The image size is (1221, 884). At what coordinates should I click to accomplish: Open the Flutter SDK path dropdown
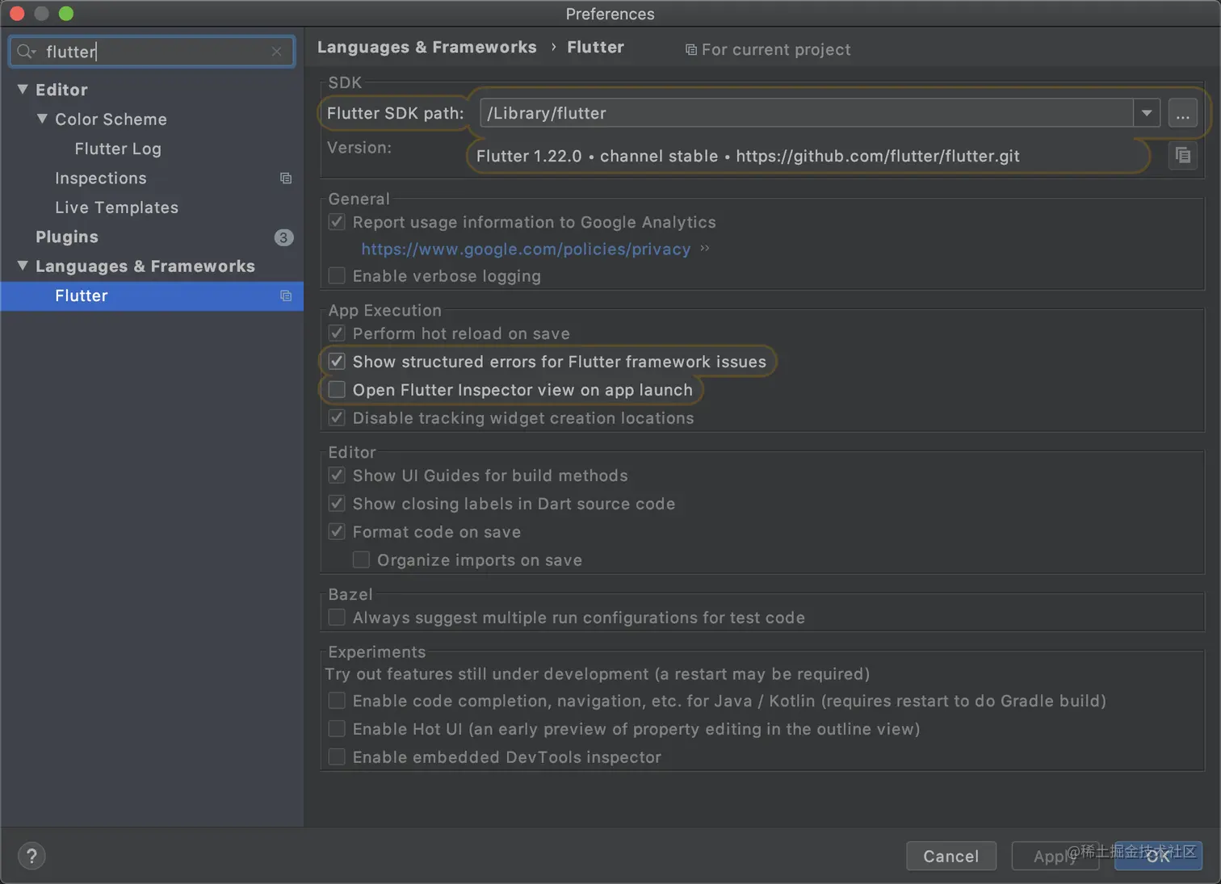(x=1146, y=114)
